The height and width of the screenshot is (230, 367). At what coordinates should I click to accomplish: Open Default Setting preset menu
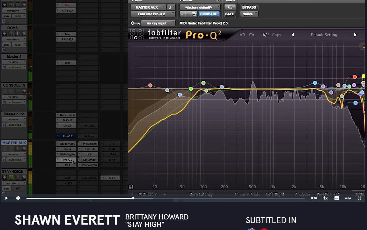(x=324, y=35)
